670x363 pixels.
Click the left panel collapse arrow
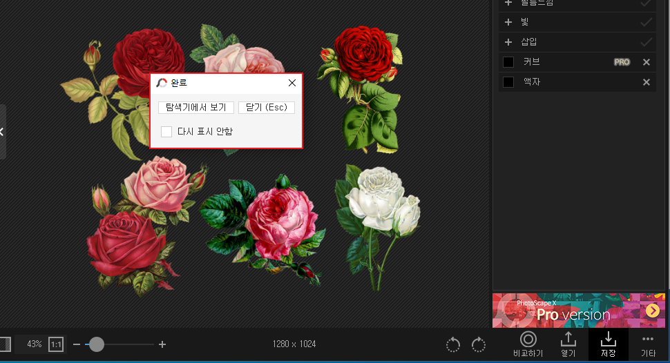click(2, 132)
